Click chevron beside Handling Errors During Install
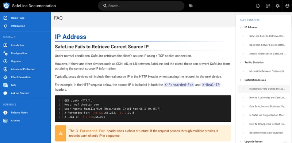Screen dimensions: 292x143 tap(243, 89)
